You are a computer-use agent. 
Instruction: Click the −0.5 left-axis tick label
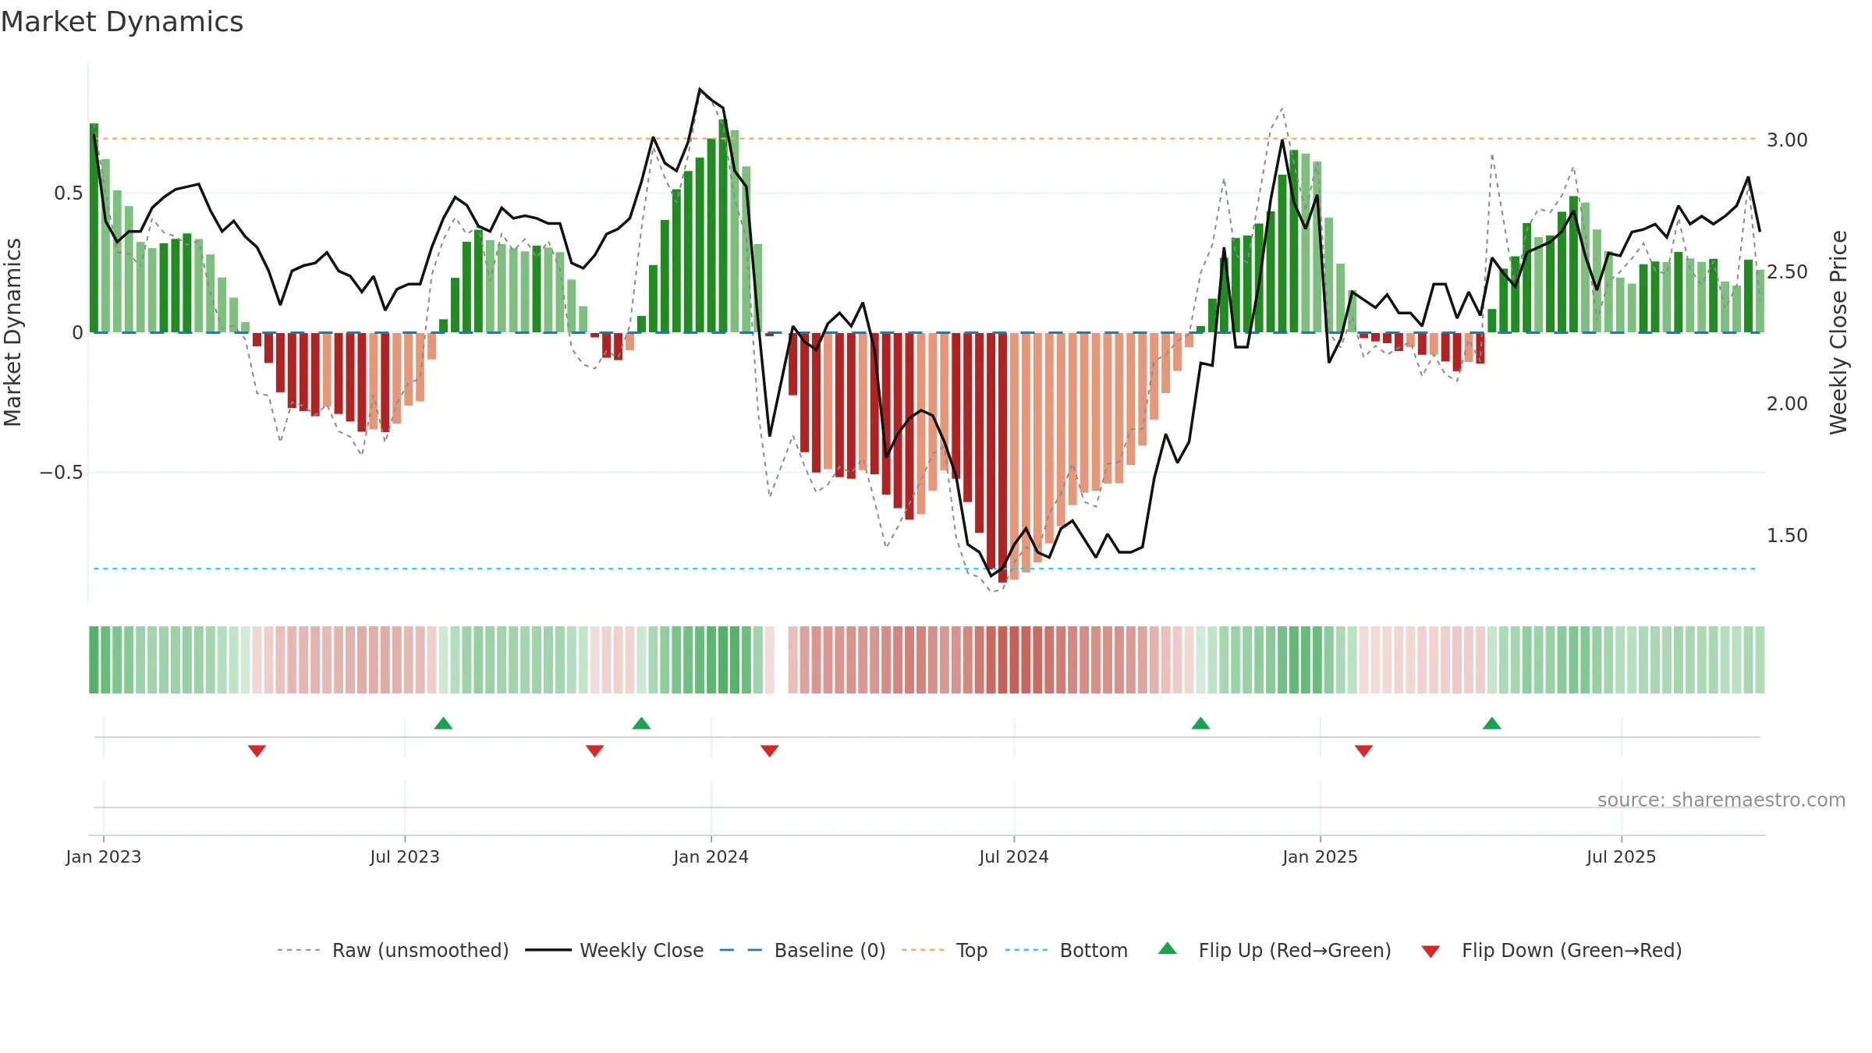[x=61, y=473]
